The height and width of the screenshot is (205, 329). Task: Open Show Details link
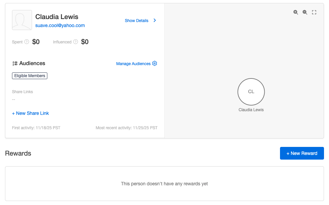(137, 21)
